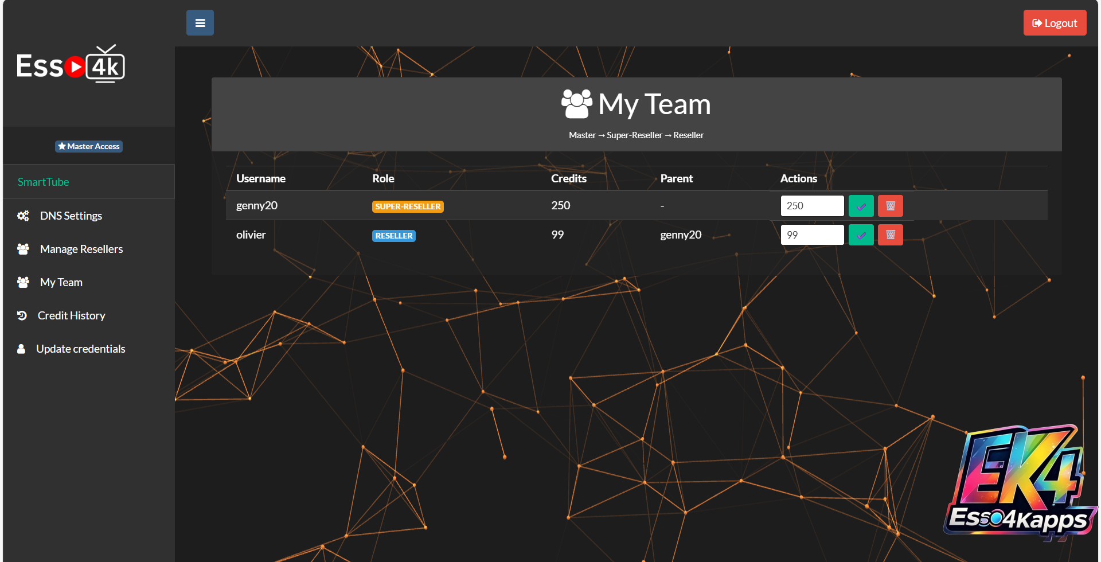
Task: Focus the credits input for genny20
Action: 811,206
